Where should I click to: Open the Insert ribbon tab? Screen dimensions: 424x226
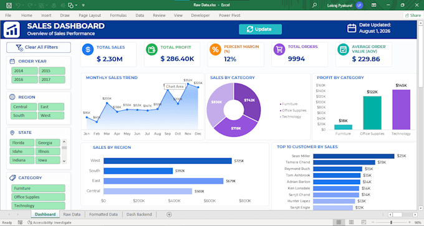pyautogui.click(x=46, y=16)
